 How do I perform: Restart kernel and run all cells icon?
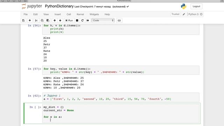coord(88,20)
